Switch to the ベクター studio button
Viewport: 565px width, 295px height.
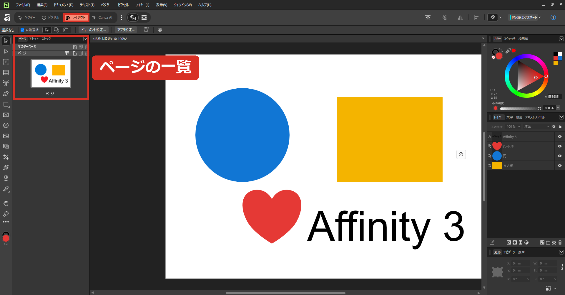coord(26,18)
